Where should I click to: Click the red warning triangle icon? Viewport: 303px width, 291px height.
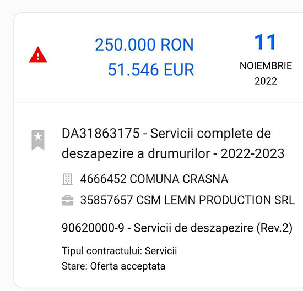[38, 55]
